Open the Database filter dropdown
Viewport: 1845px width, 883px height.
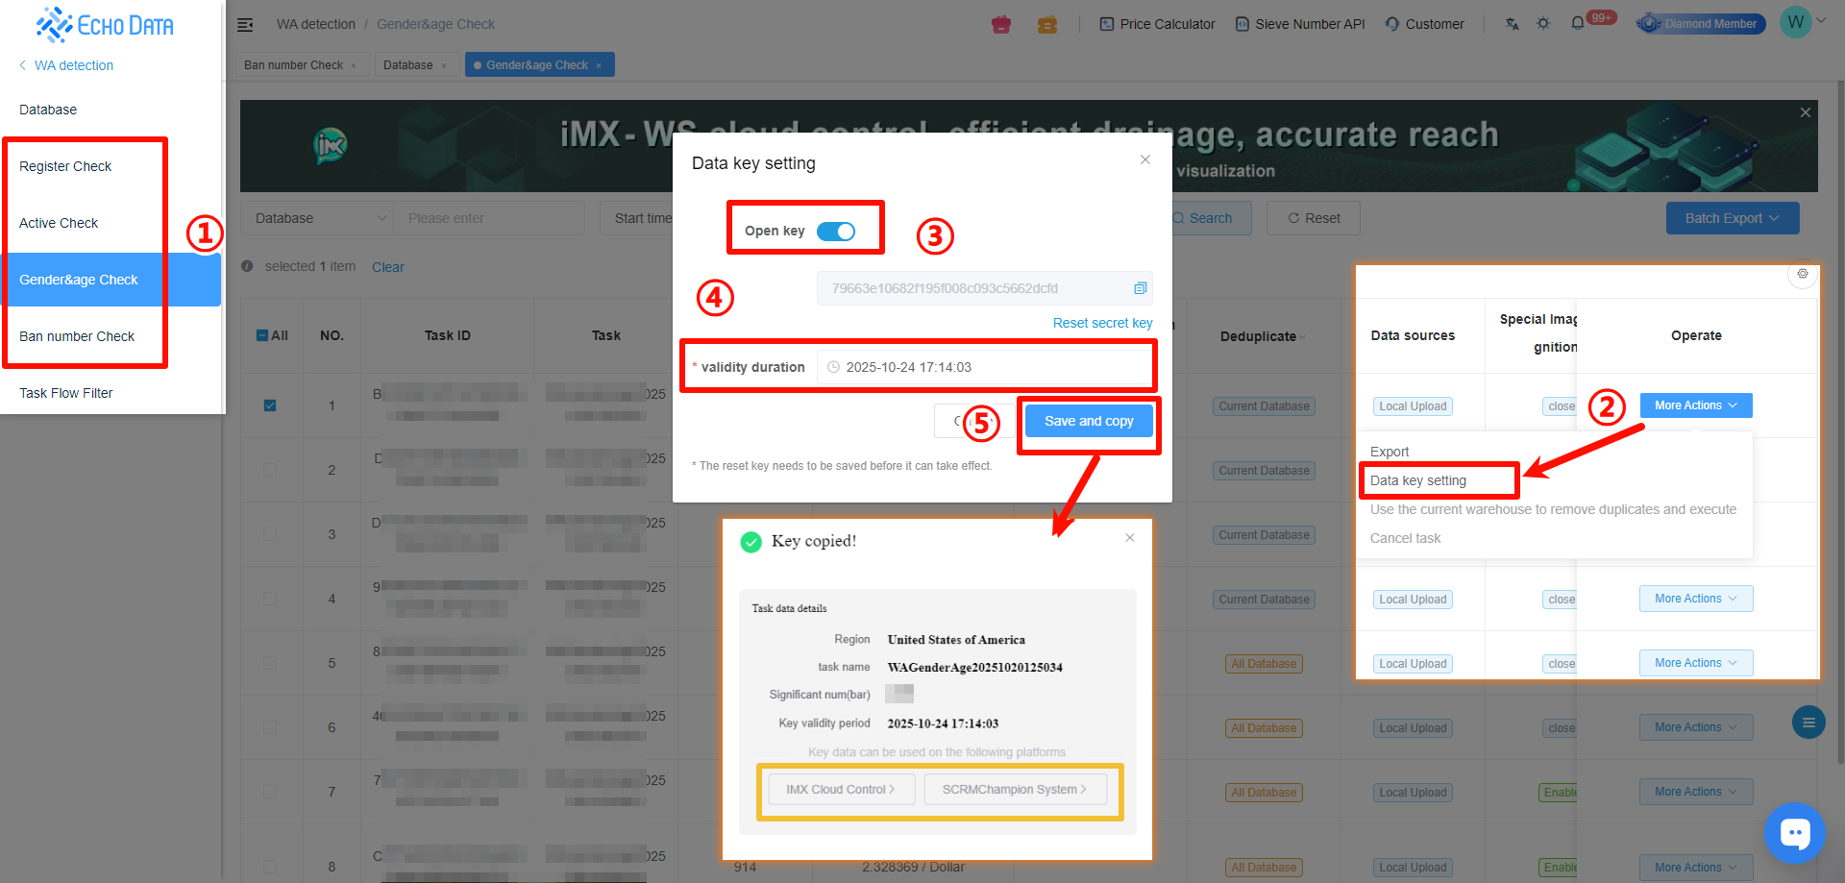317,218
